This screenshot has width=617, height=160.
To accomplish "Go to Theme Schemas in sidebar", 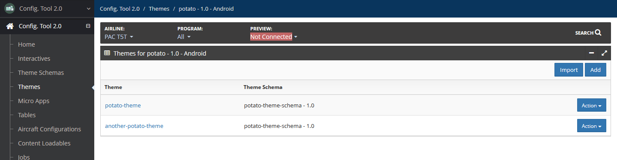I will 41,73.
